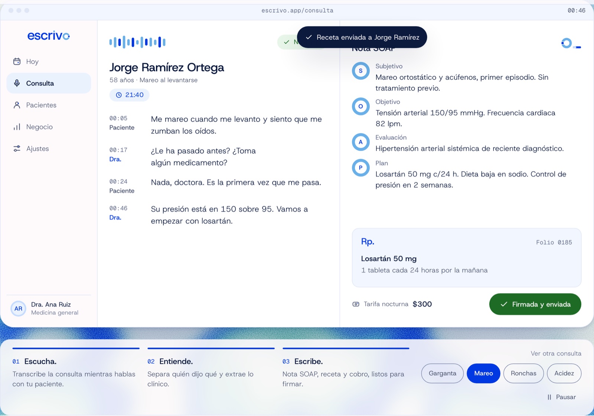
Task: Open the Hoy calendar view
Action: (x=49, y=62)
